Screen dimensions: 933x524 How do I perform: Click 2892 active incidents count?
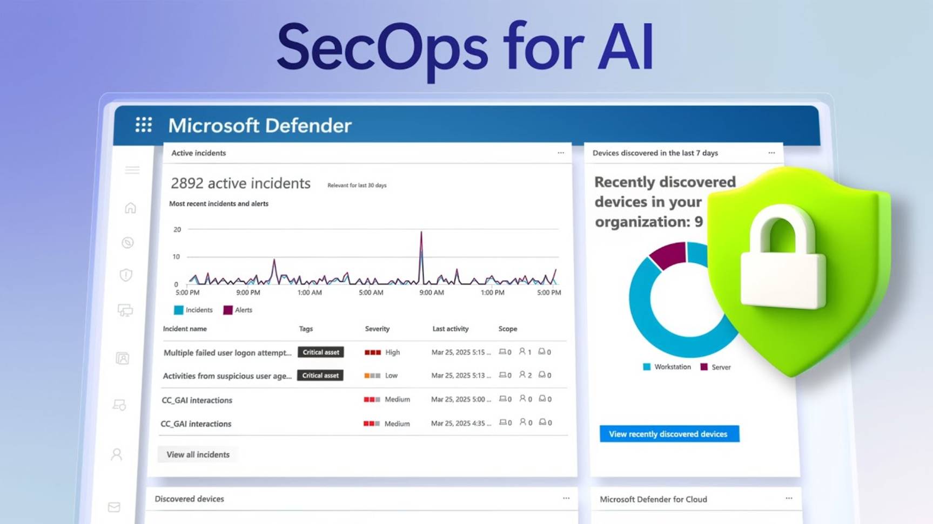(240, 183)
